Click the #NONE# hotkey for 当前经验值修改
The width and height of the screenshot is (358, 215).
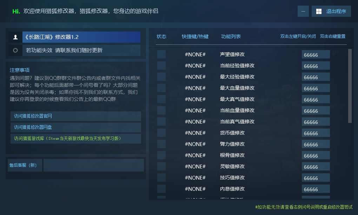pos(195,65)
